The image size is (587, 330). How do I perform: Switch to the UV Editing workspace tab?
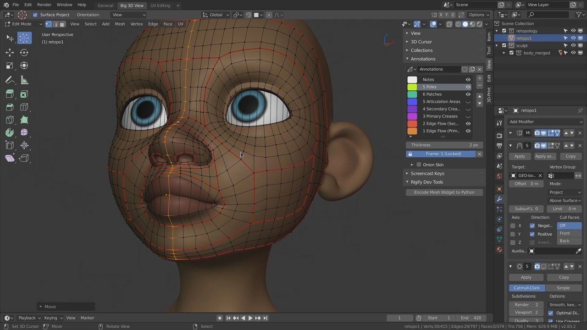click(x=160, y=5)
